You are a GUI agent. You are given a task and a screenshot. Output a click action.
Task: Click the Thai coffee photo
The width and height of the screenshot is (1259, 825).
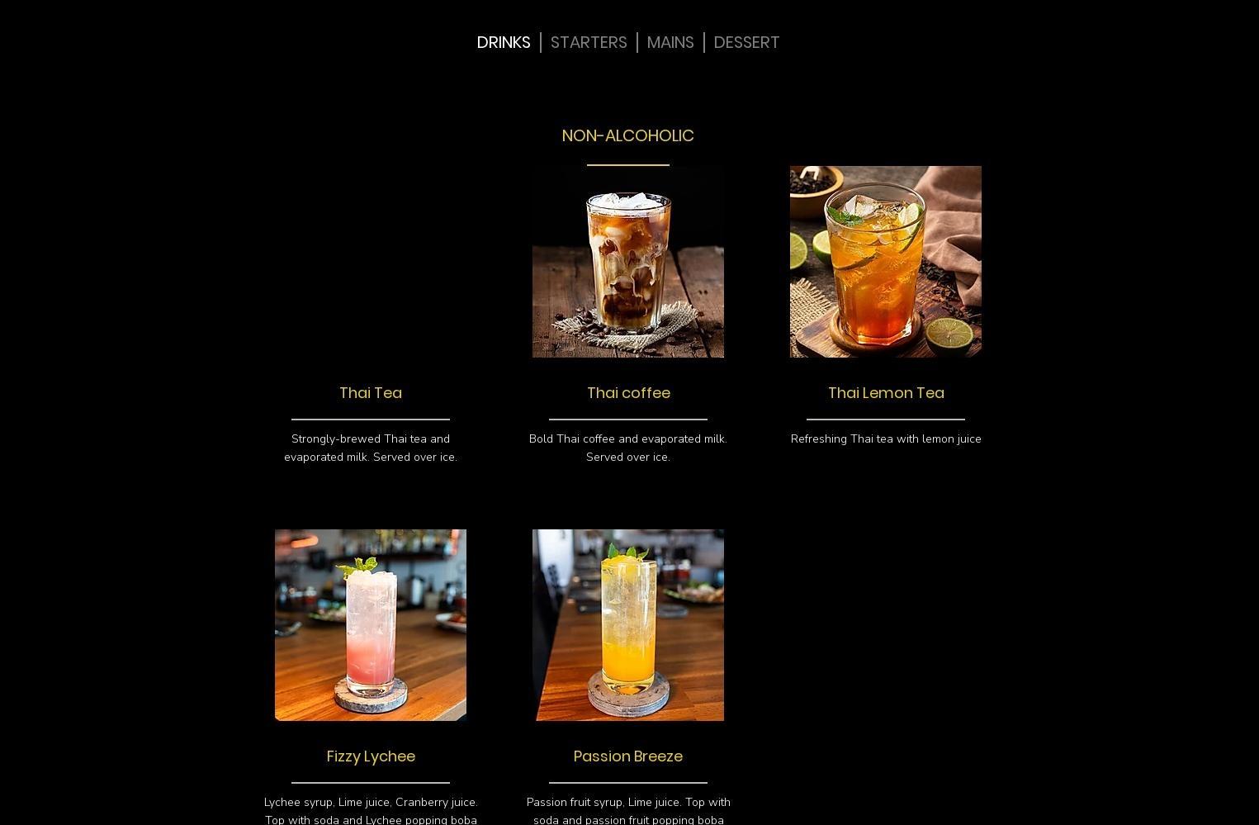tap(628, 262)
